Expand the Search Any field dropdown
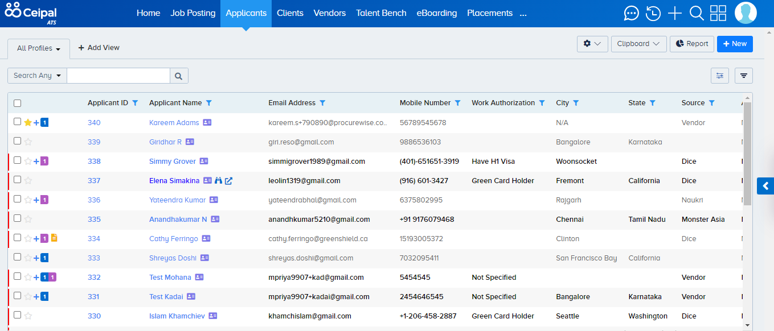 [36, 75]
